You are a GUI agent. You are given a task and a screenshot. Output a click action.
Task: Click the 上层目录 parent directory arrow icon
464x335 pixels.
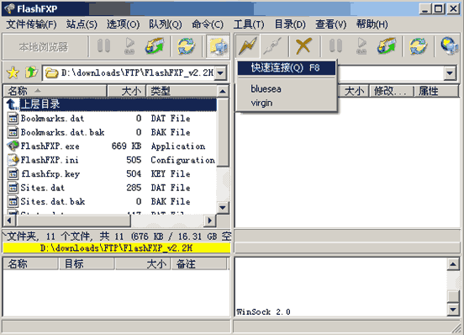tap(13, 104)
